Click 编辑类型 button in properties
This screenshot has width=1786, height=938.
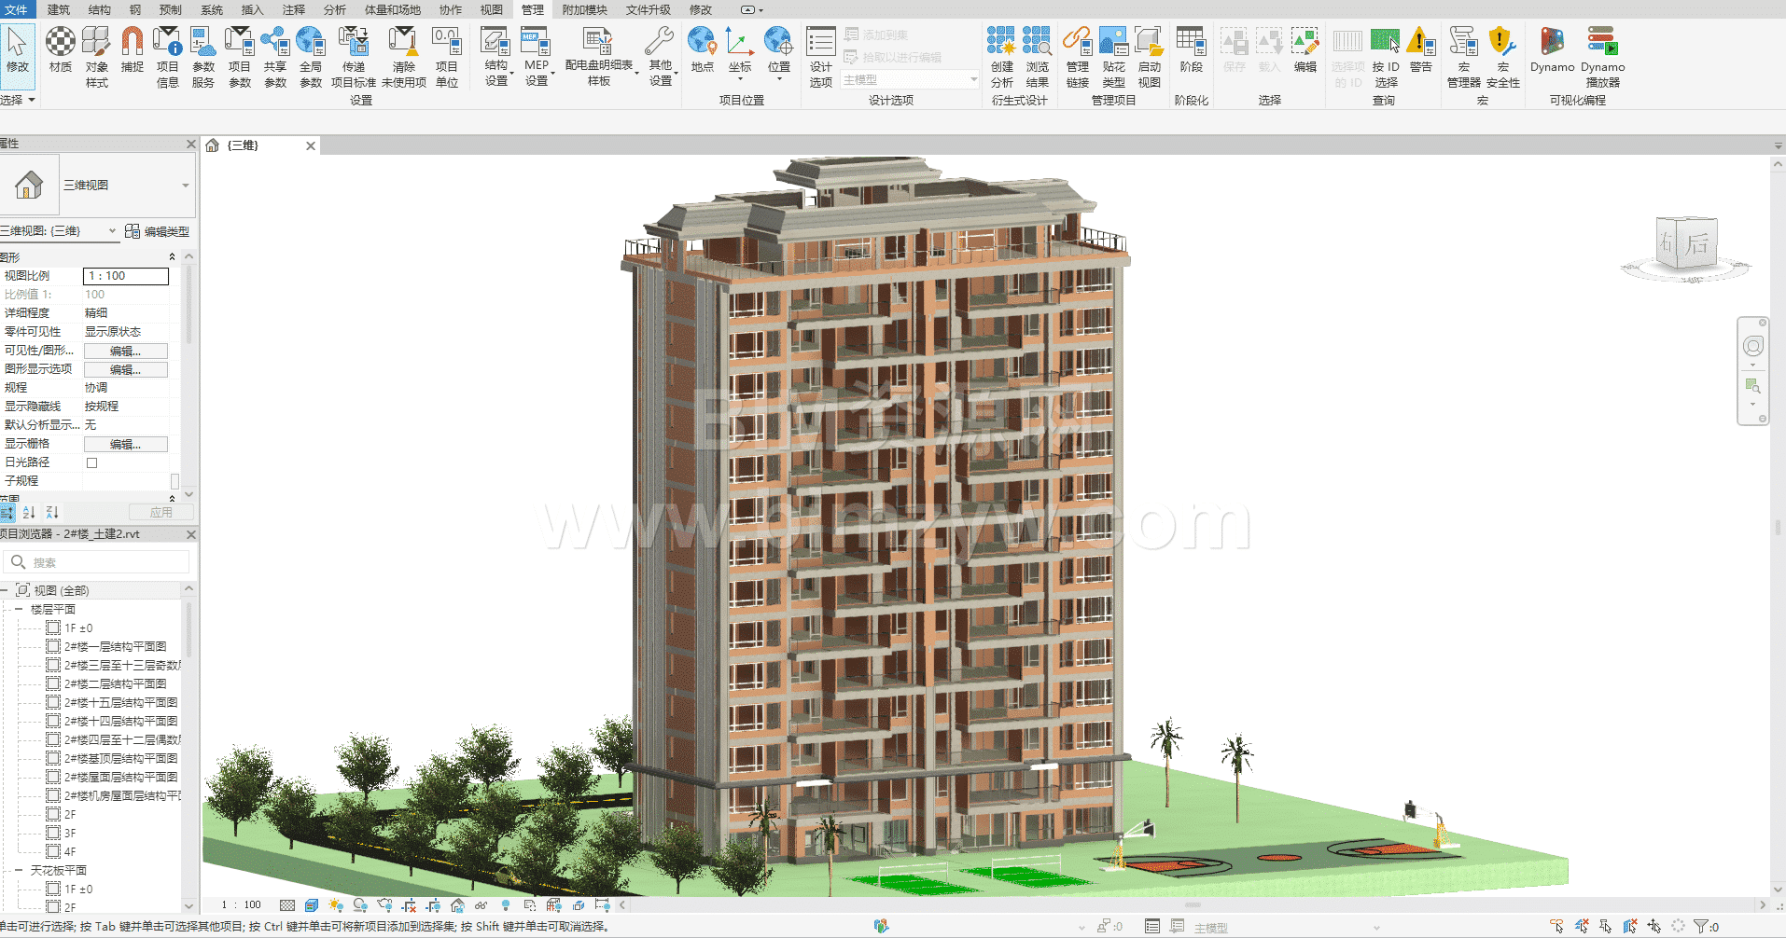[x=158, y=231]
